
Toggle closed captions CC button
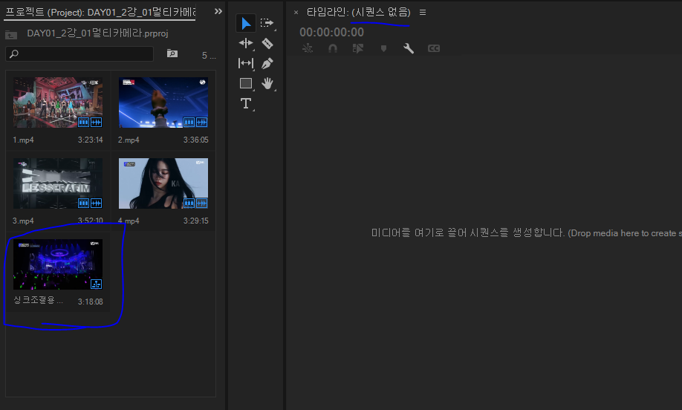pyautogui.click(x=434, y=48)
